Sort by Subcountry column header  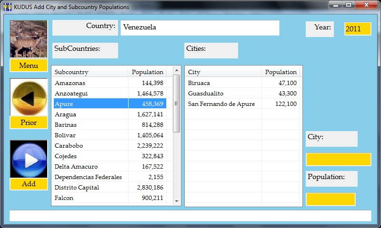90,72
